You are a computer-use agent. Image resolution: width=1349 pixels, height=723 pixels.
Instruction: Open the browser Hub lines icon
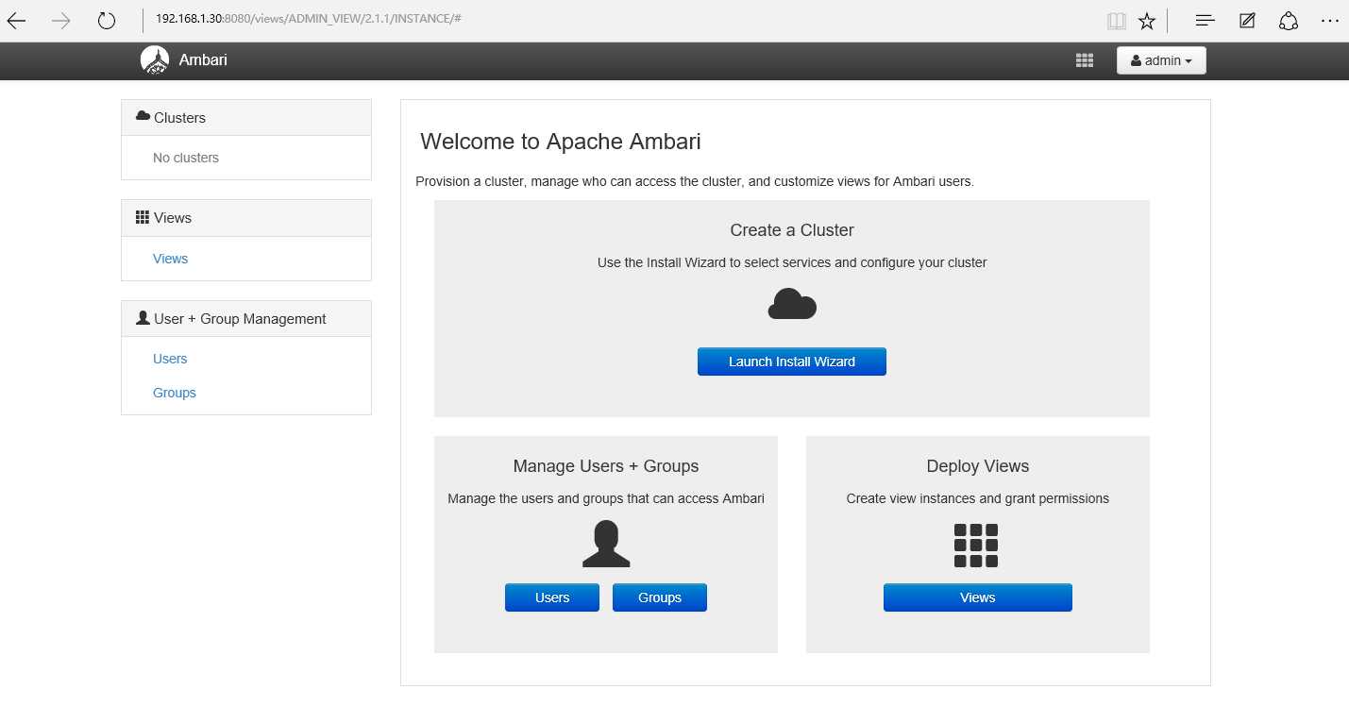point(1205,20)
